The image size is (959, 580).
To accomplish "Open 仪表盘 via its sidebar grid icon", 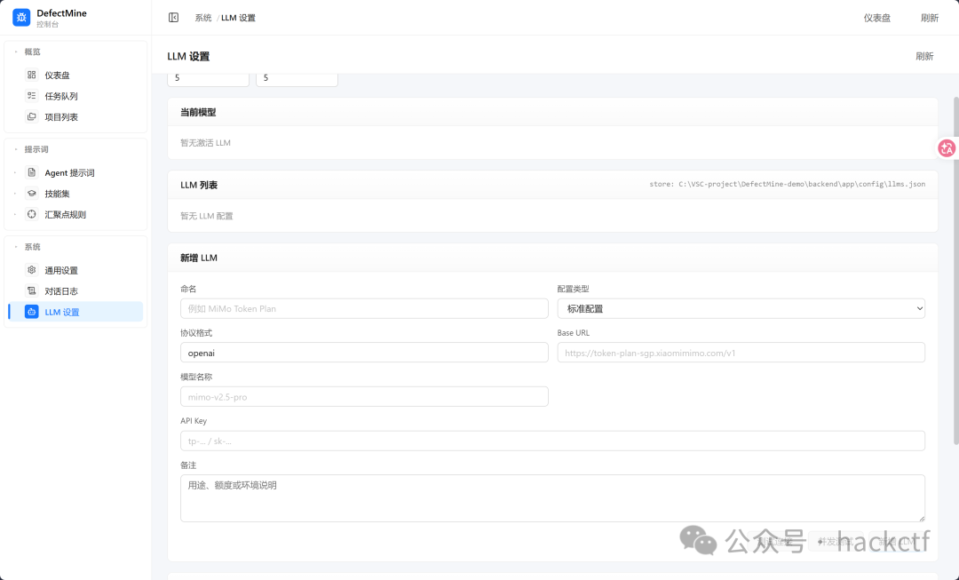I will coord(32,75).
